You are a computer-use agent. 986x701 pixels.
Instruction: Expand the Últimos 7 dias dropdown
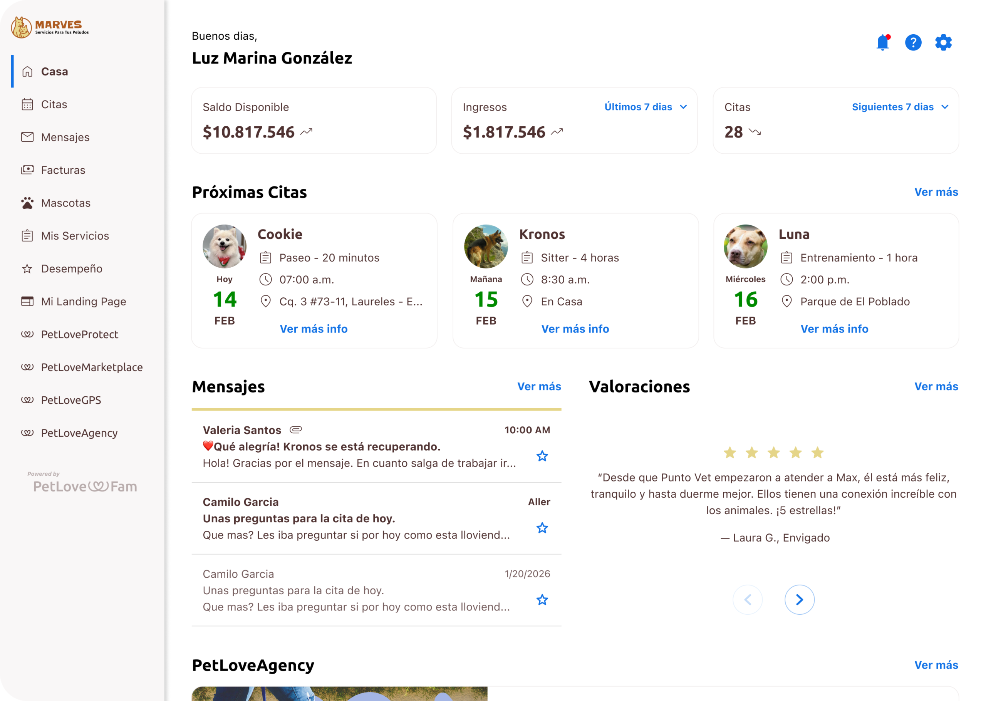(x=646, y=107)
